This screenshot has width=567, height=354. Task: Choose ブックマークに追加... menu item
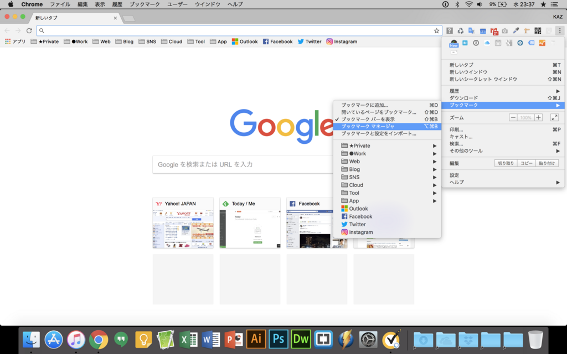[387, 105]
